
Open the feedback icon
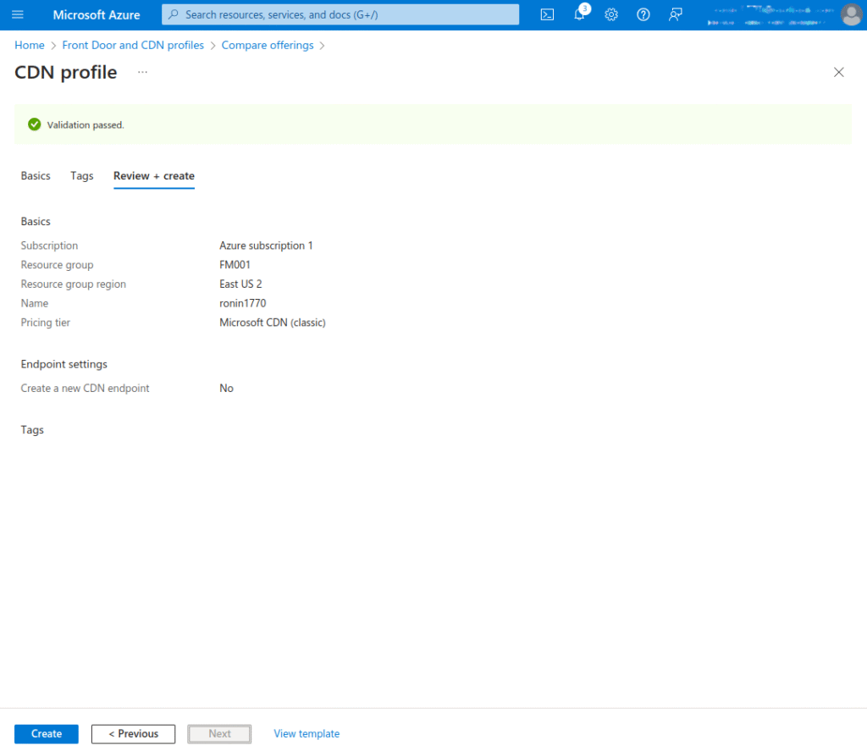click(x=675, y=15)
